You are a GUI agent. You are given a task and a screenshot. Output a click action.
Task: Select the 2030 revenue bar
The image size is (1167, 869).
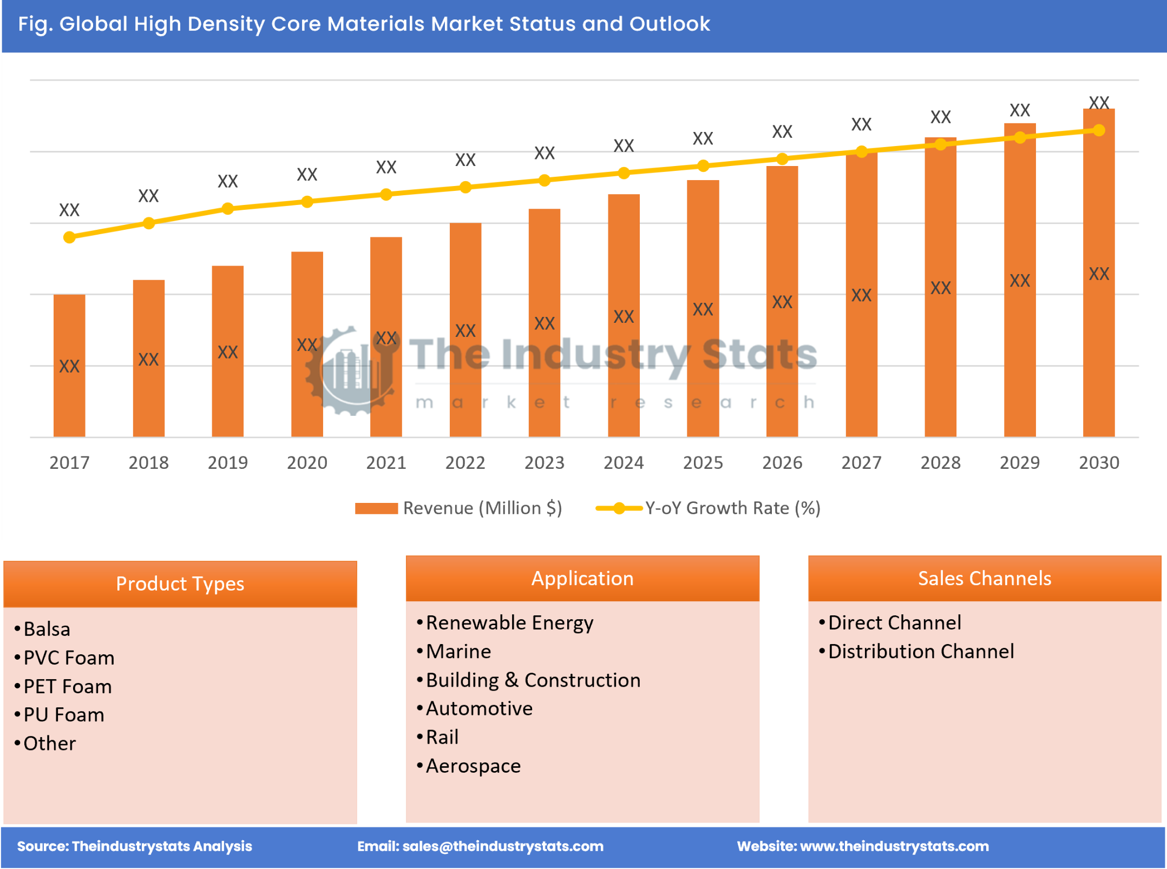click(1100, 270)
